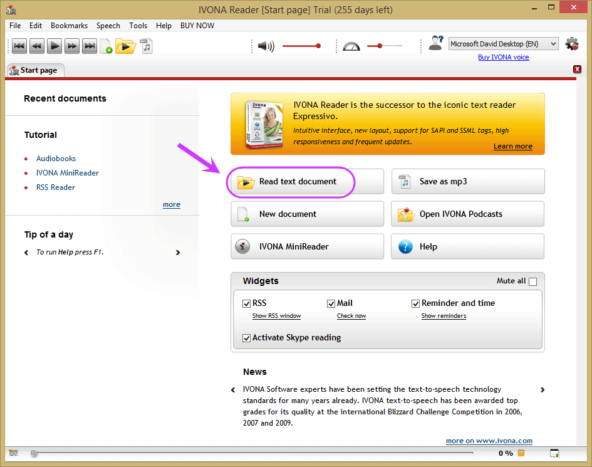Screen dimensions: 592x467
Task: Click the Play button in toolbar
Action: [55, 46]
